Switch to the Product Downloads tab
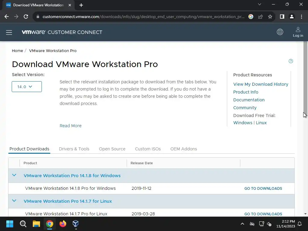The image size is (308, 231). (29, 149)
